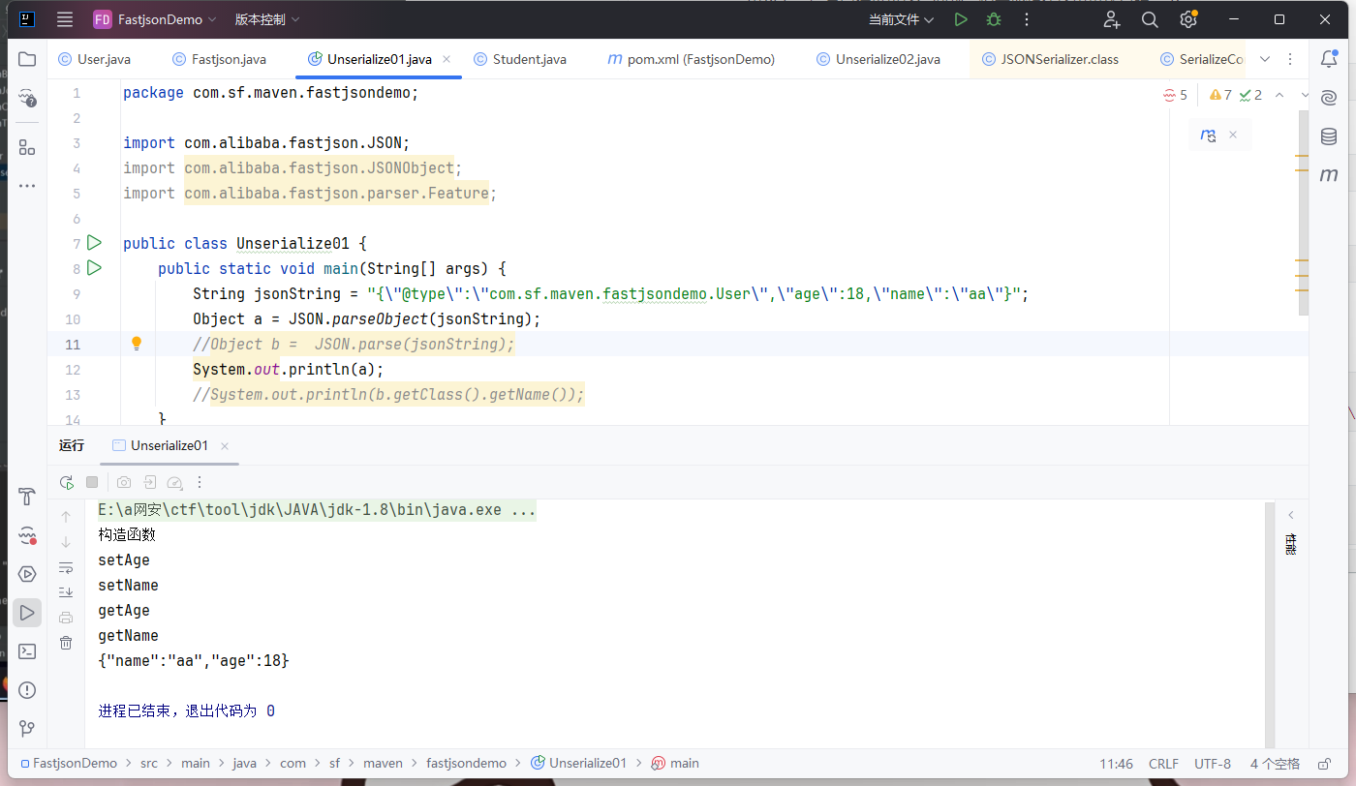This screenshot has height=786, width=1356.
Task: Clear console output with the trash icon
Action: tap(66, 643)
